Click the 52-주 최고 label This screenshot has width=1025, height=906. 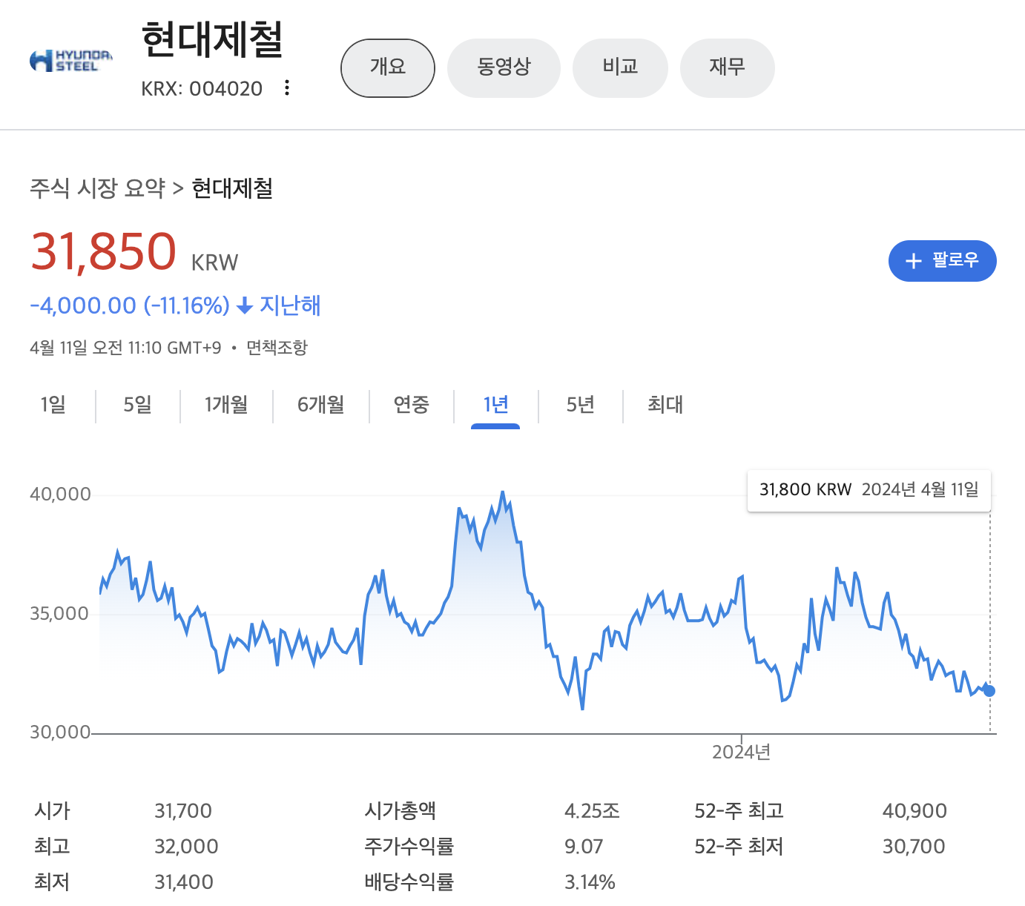click(739, 811)
